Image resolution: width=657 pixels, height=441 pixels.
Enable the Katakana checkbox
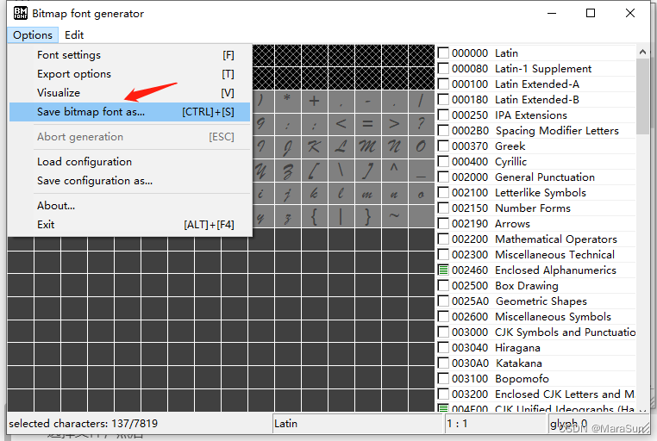point(443,363)
